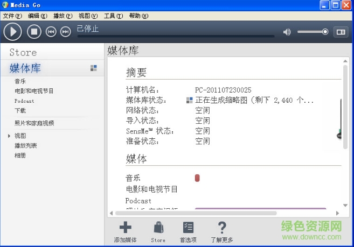Open 相册 in the sidebar

point(20,156)
